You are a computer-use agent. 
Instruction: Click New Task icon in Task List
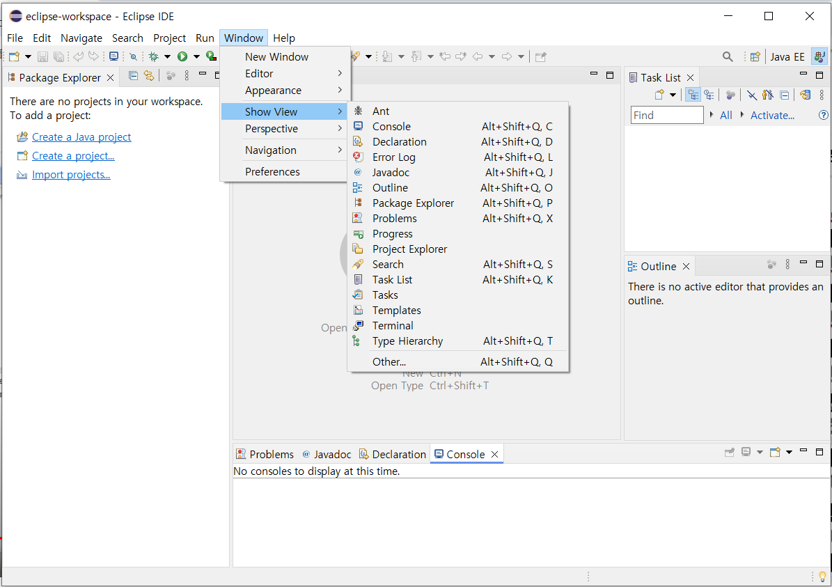[659, 95]
